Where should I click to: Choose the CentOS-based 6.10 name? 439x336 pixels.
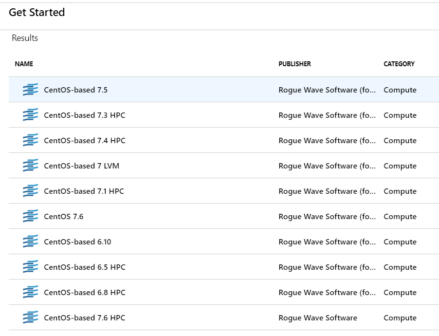tap(77, 242)
